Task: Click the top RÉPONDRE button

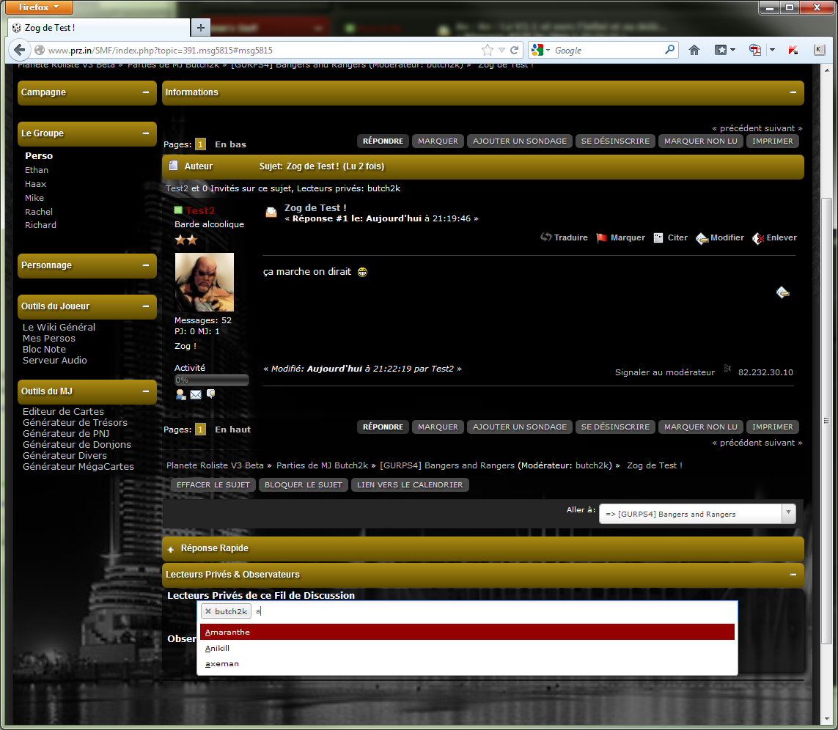Action: pyautogui.click(x=383, y=141)
